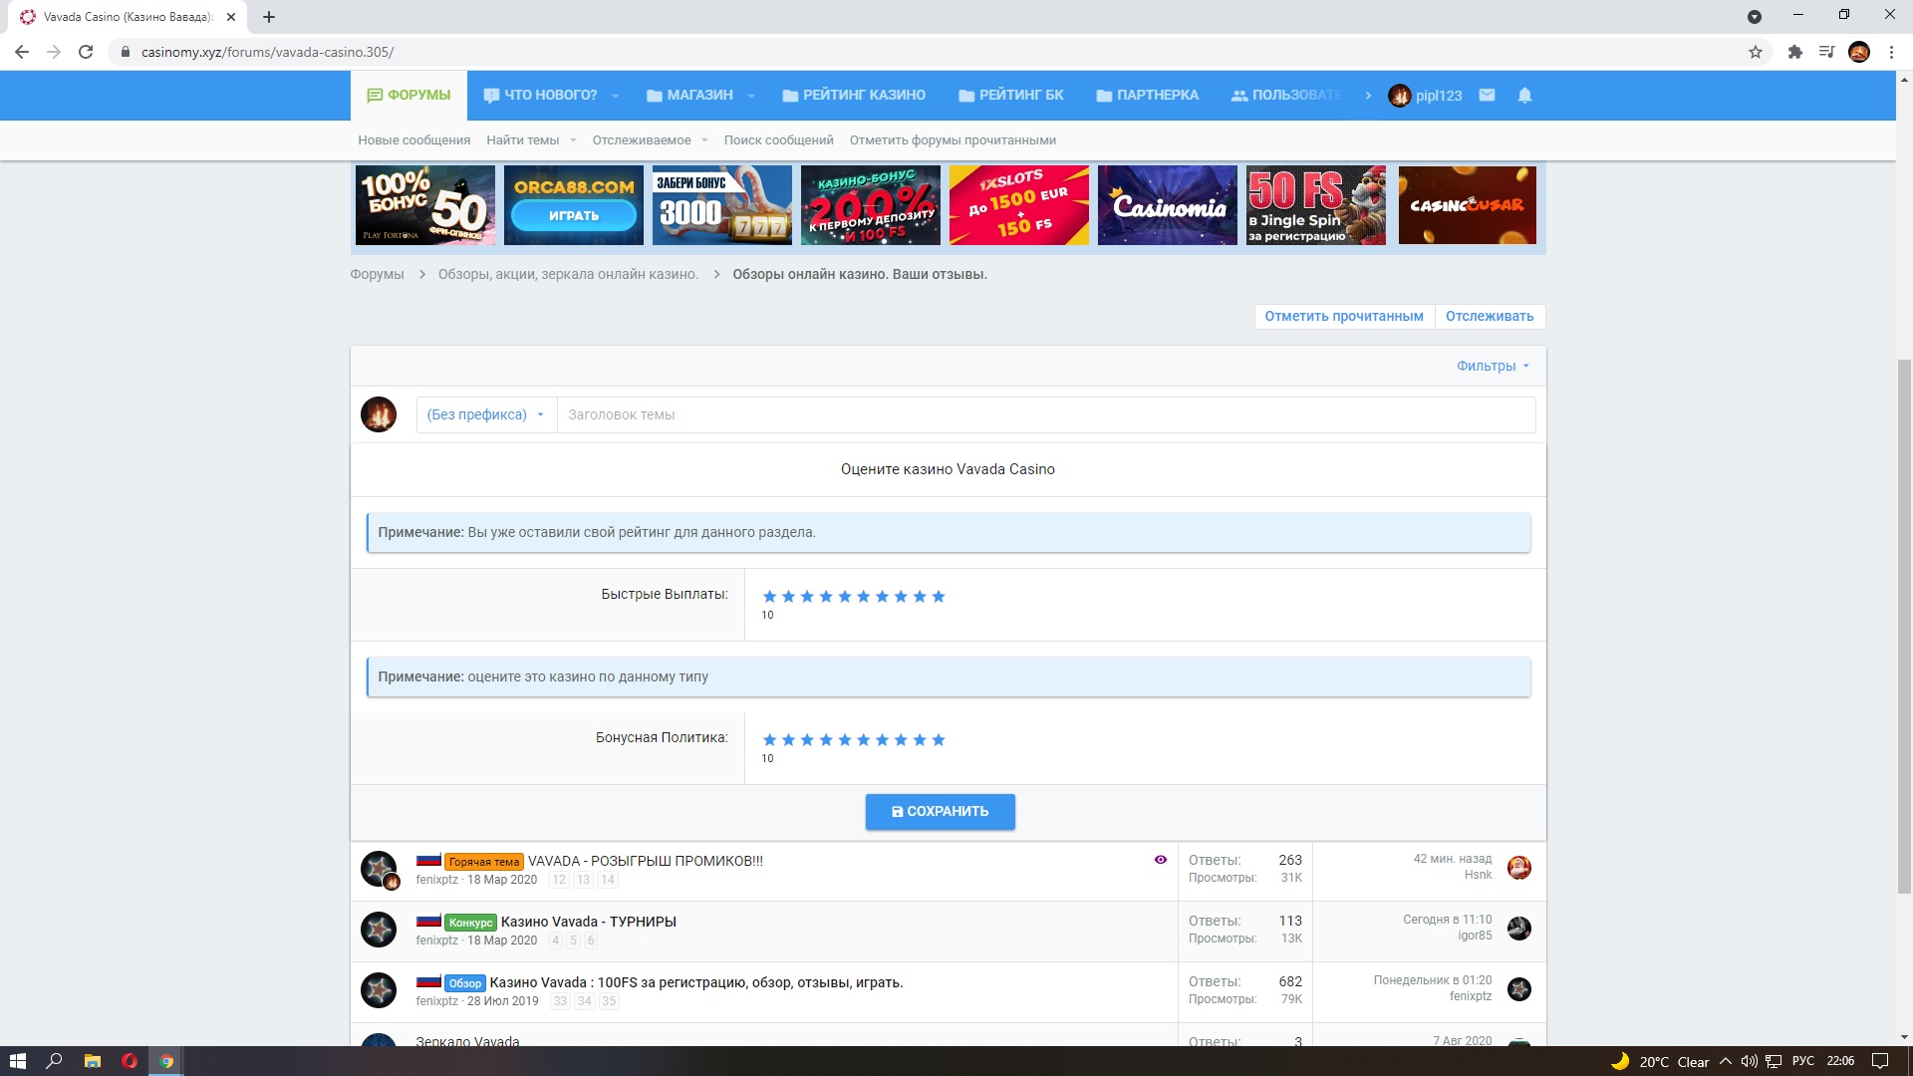Viewport: 1913px width, 1076px height.
Task: Bookmark page with star icon
Action: coord(1756,52)
